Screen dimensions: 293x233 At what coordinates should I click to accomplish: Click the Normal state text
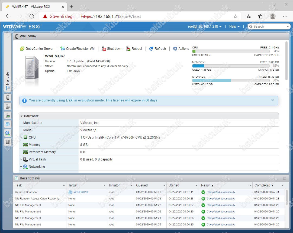point(97,66)
